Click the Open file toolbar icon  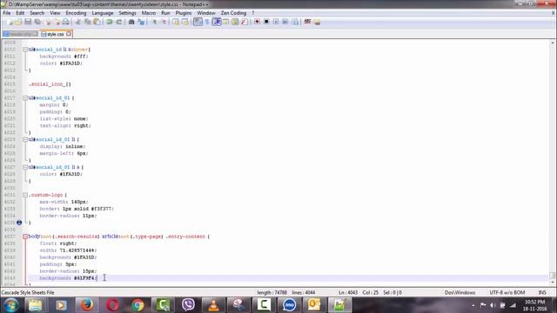18,22
